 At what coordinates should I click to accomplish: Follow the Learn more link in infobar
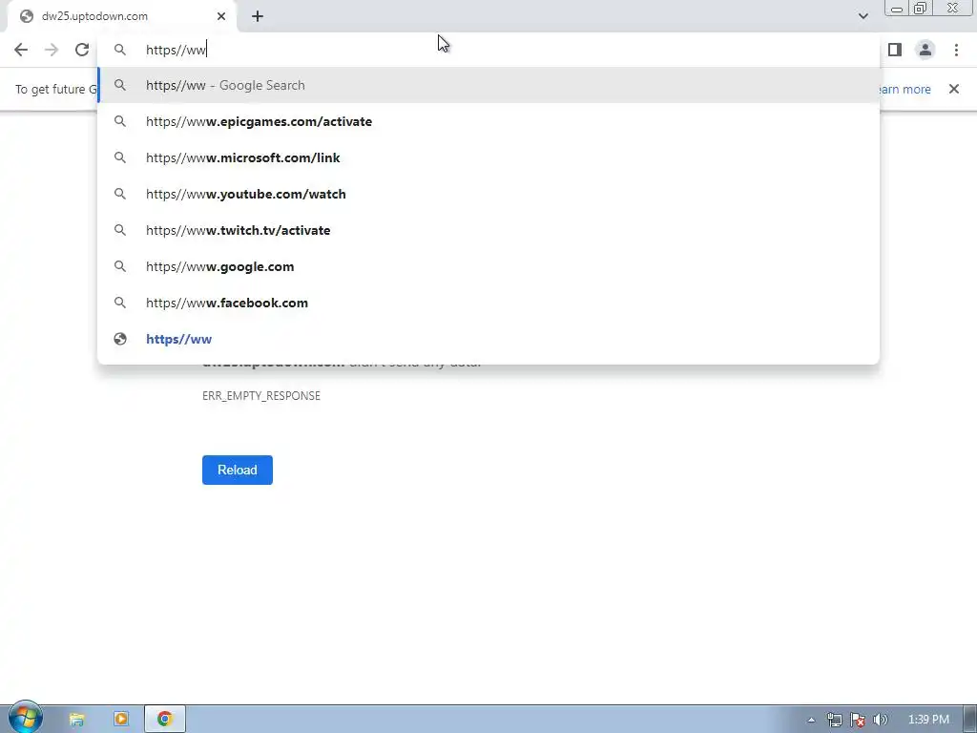(904, 89)
